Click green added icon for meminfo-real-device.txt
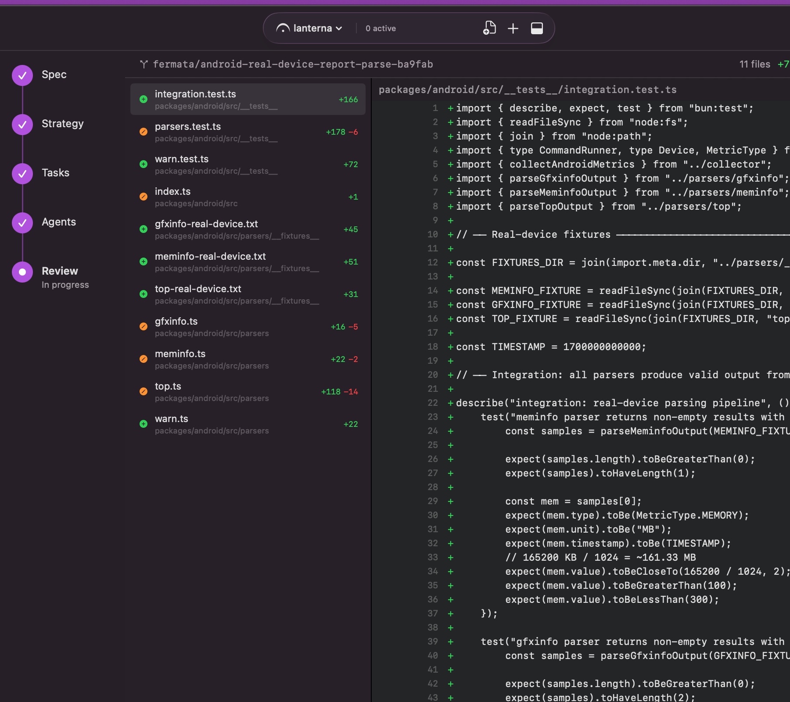The width and height of the screenshot is (790, 702). 144,261
